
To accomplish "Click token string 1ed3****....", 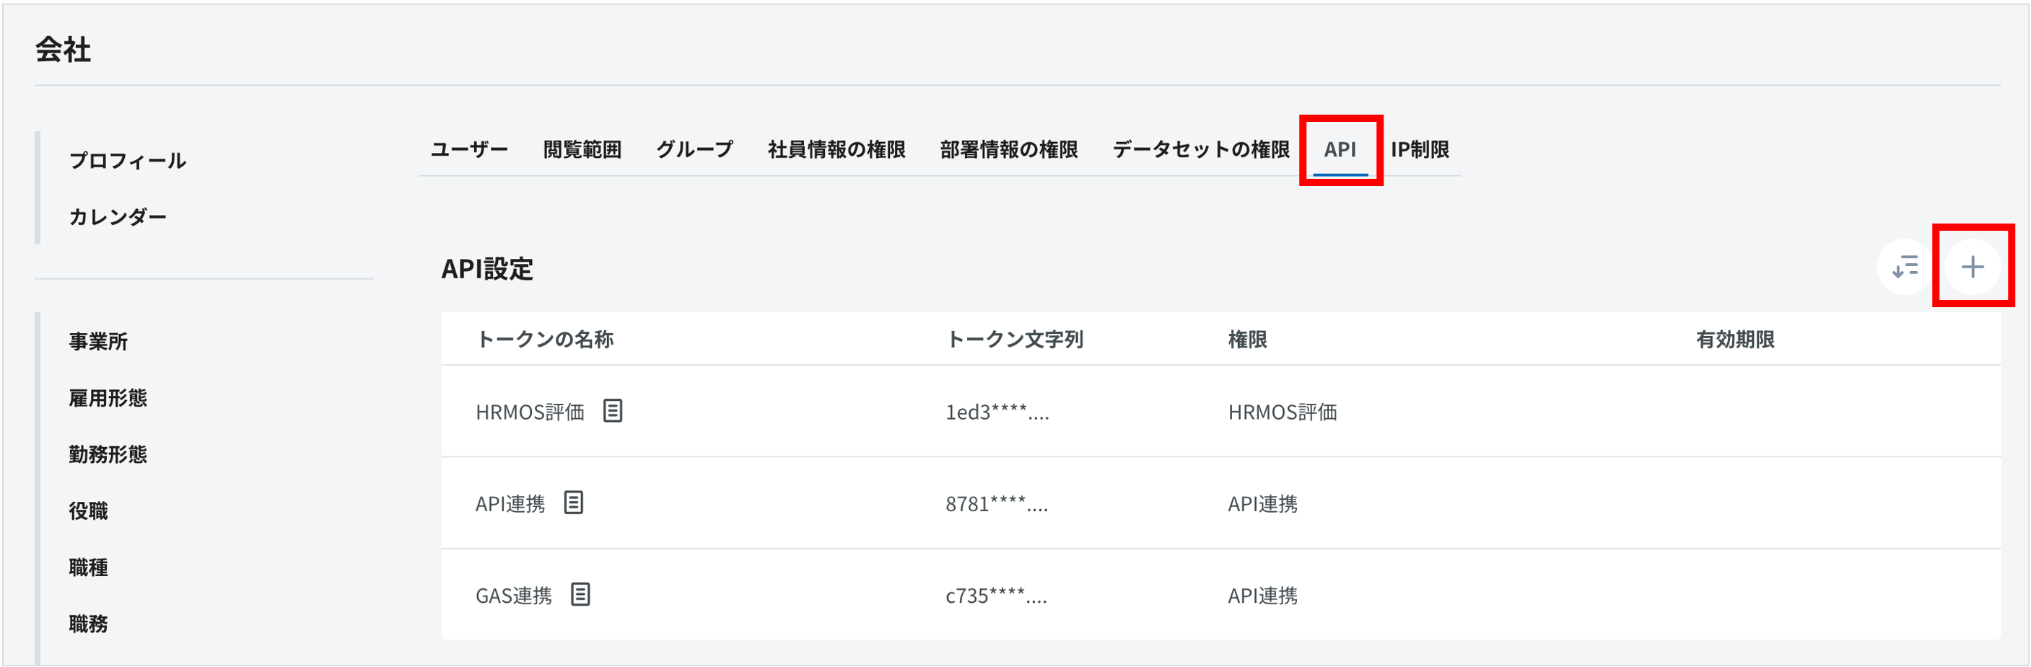I will (x=997, y=412).
